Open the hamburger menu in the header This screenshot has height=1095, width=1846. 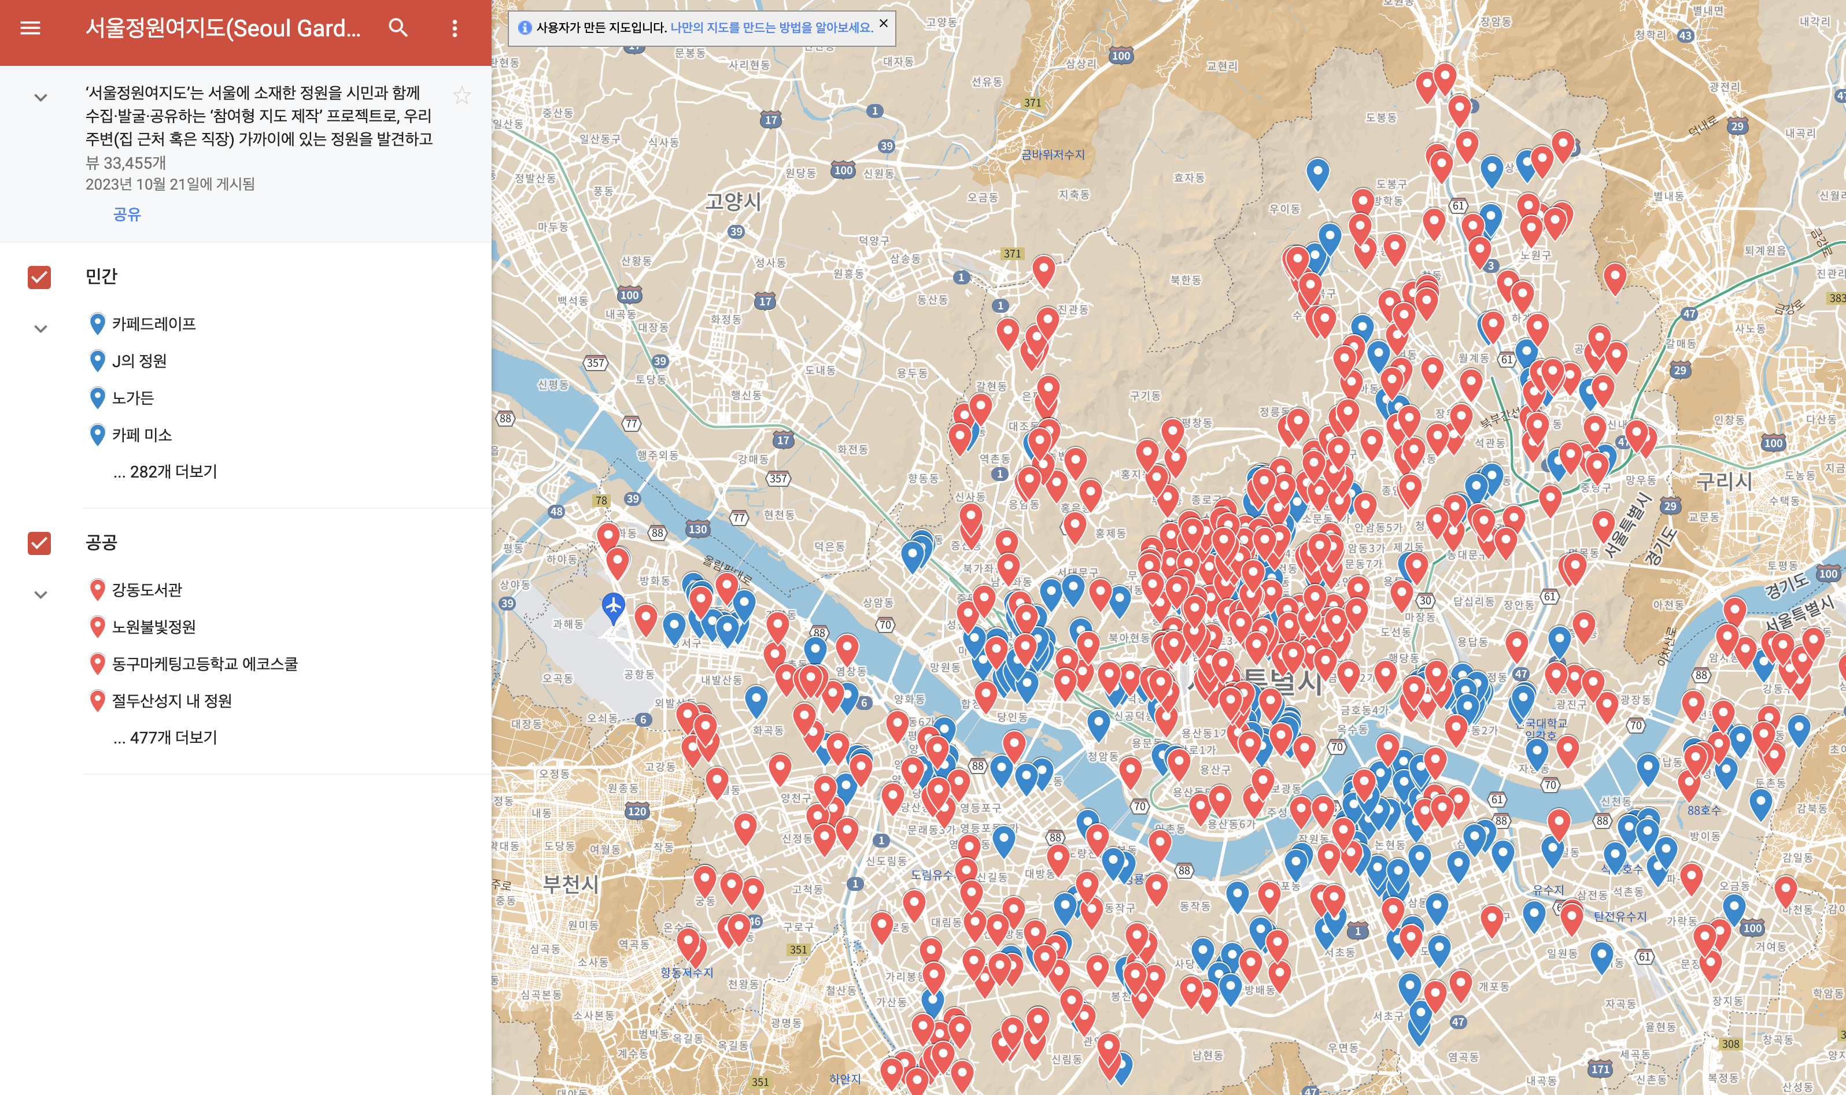click(x=30, y=28)
